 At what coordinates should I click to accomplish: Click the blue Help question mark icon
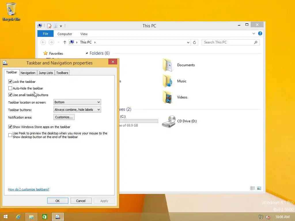point(260,33)
